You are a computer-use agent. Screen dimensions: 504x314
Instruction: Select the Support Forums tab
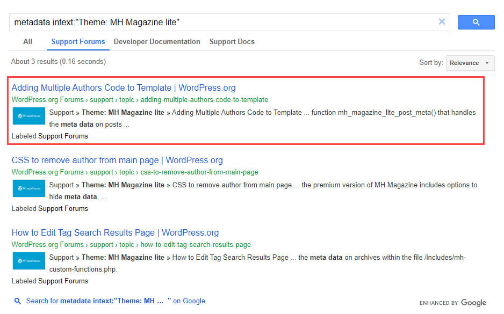78,41
